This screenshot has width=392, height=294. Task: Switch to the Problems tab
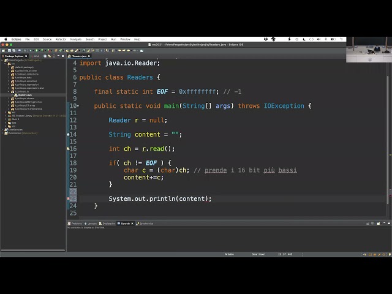click(77, 224)
